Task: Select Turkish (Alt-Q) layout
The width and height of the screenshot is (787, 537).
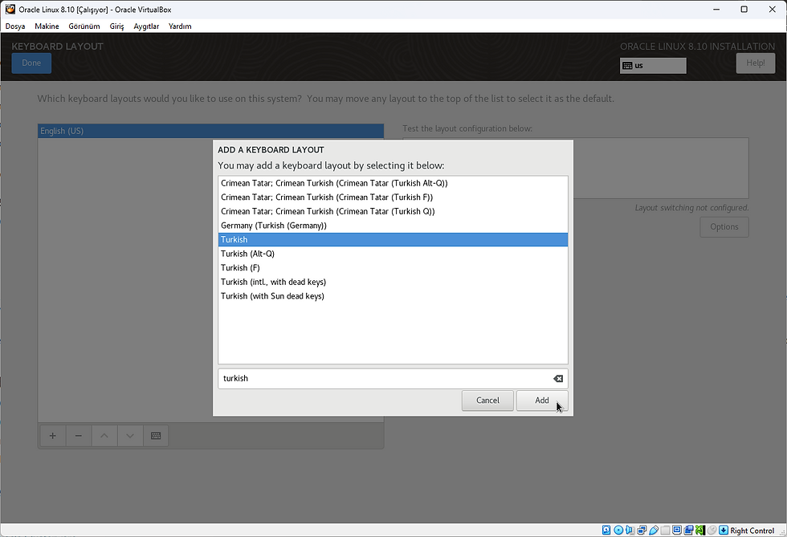Action: click(393, 254)
